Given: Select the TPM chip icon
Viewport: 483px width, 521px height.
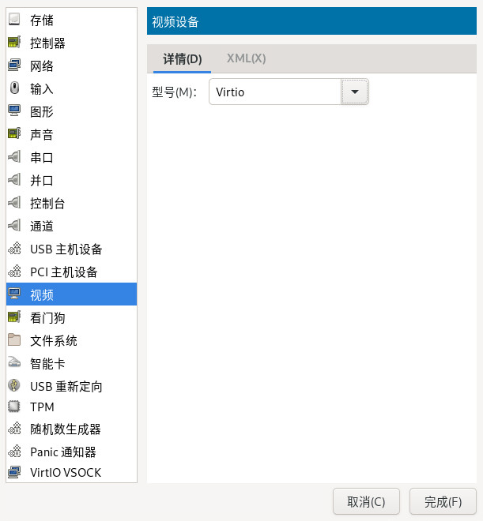Looking at the screenshot, I should pyautogui.click(x=14, y=407).
